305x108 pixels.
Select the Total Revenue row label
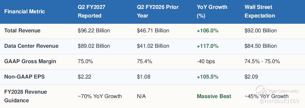pos(22,31)
